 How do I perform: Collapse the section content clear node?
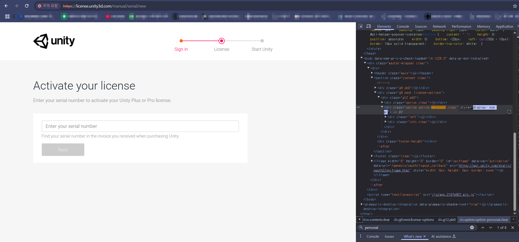coord(372,78)
